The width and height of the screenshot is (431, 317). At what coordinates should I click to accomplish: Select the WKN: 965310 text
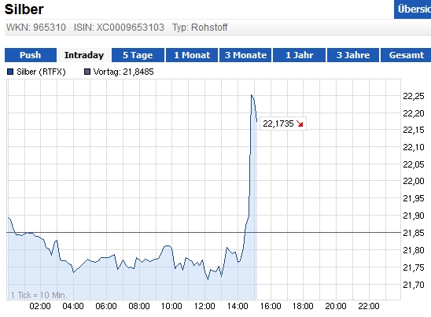[36, 28]
